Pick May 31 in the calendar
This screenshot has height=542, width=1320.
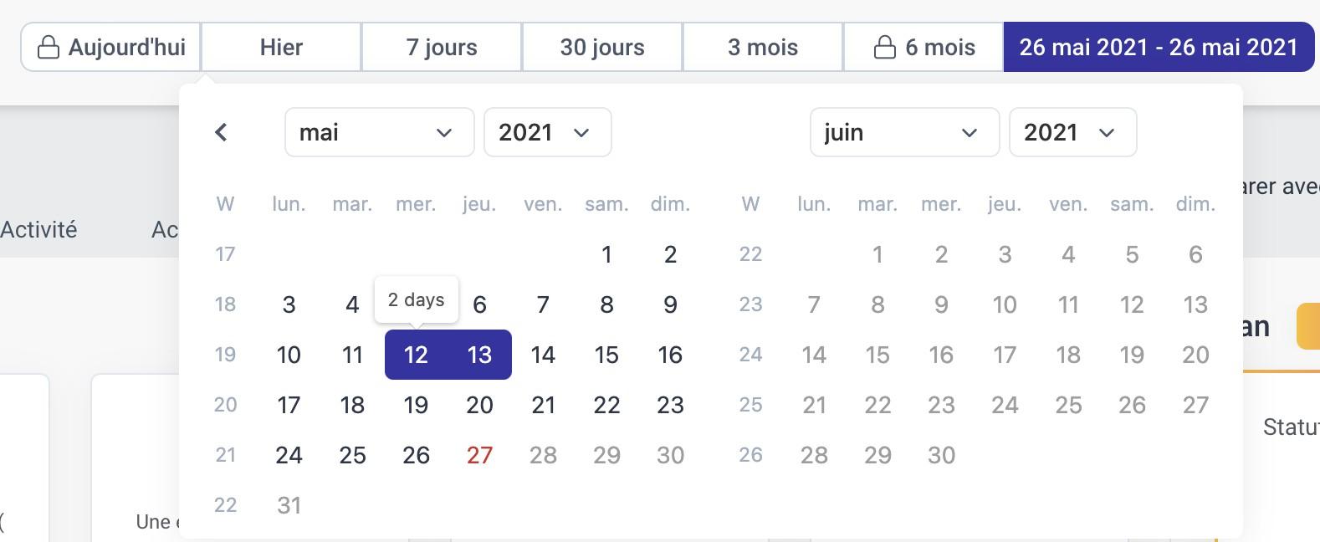point(289,505)
